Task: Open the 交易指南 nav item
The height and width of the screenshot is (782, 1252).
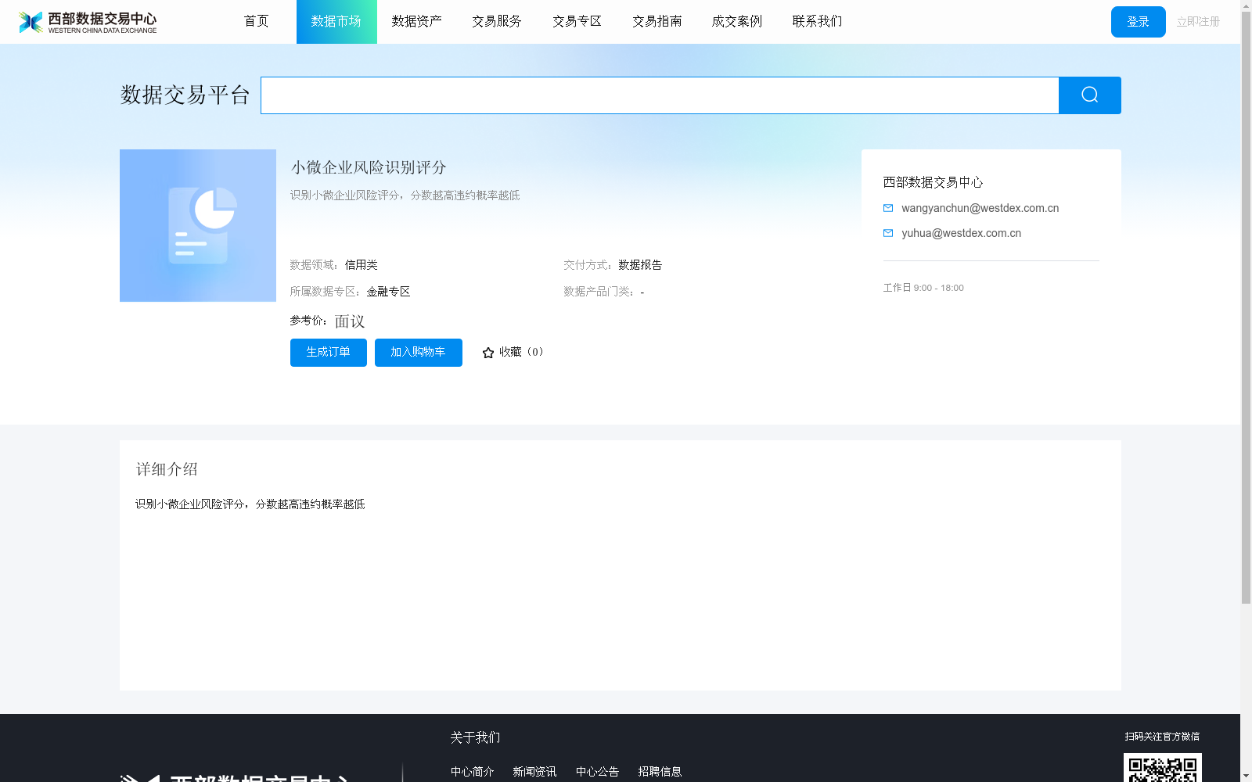Action: point(657,21)
